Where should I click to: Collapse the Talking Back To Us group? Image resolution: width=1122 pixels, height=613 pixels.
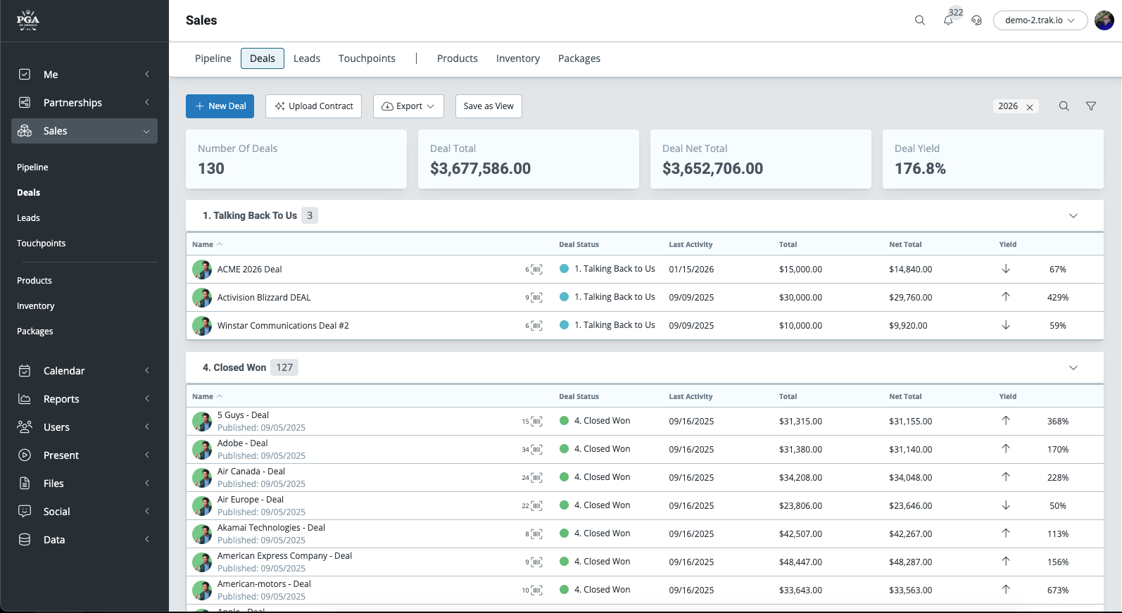click(x=1073, y=216)
